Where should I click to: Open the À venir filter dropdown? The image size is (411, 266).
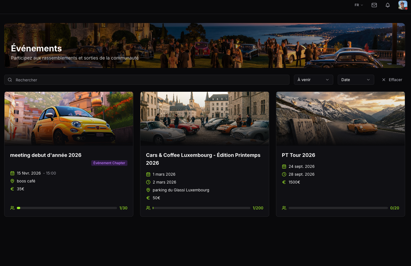click(x=313, y=80)
